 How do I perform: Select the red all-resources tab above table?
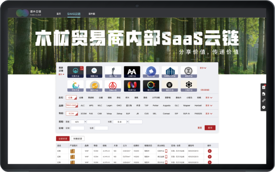(x=63, y=139)
